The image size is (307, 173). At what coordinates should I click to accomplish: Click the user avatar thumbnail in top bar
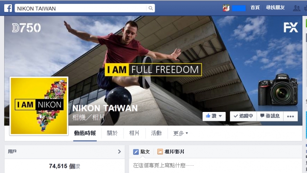pos(226,8)
